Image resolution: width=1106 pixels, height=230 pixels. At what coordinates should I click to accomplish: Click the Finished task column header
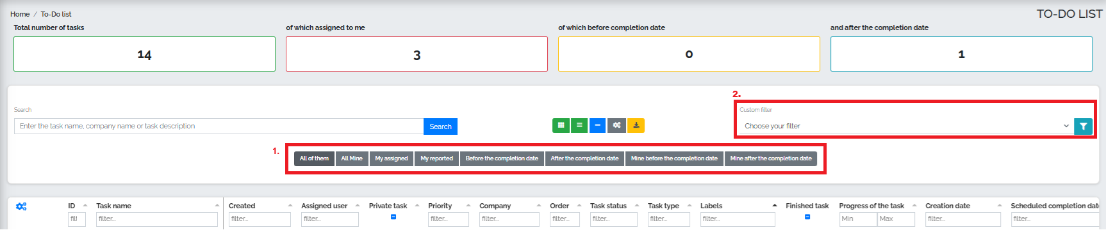point(807,206)
